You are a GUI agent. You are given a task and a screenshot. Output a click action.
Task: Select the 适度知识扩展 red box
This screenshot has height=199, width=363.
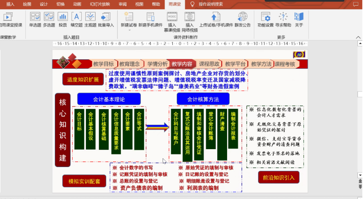coord(83,79)
